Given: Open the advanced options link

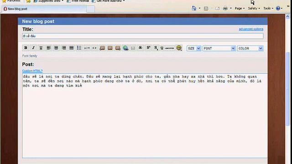Looking at the screenshot, I should click(x=251, y=29).
